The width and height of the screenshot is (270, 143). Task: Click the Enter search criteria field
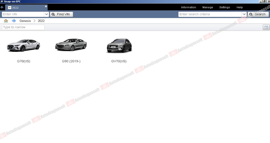[x=210, y=14]
